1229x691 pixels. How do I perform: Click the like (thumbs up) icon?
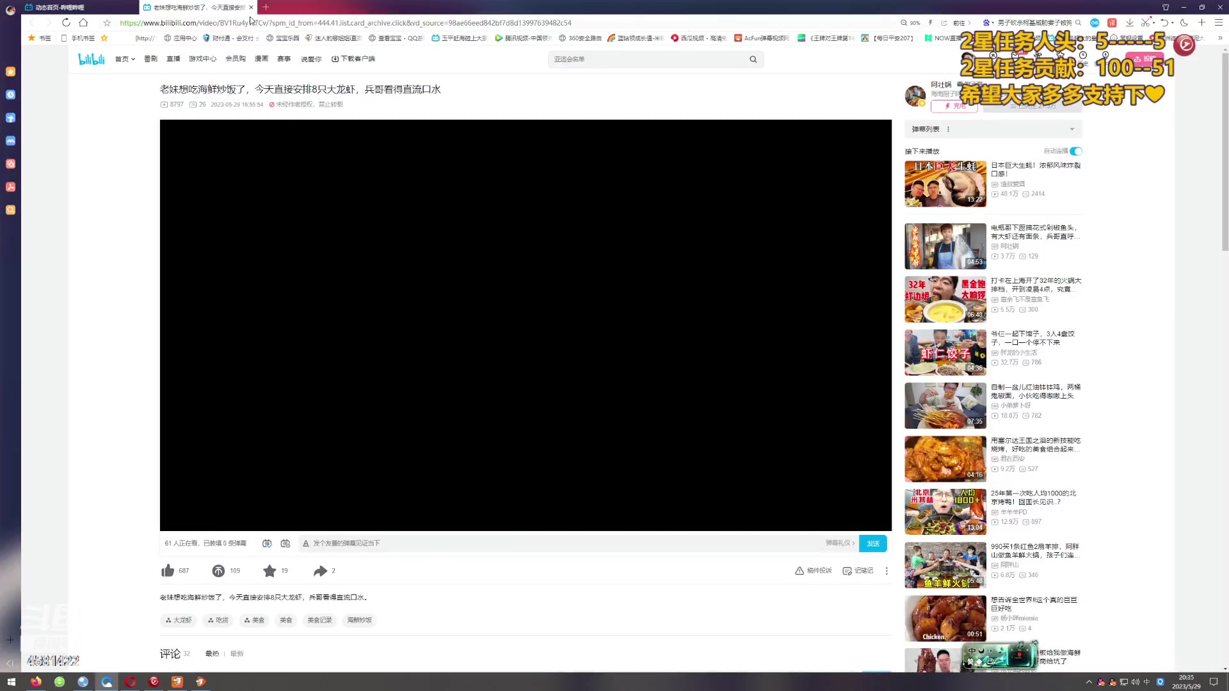168,571
